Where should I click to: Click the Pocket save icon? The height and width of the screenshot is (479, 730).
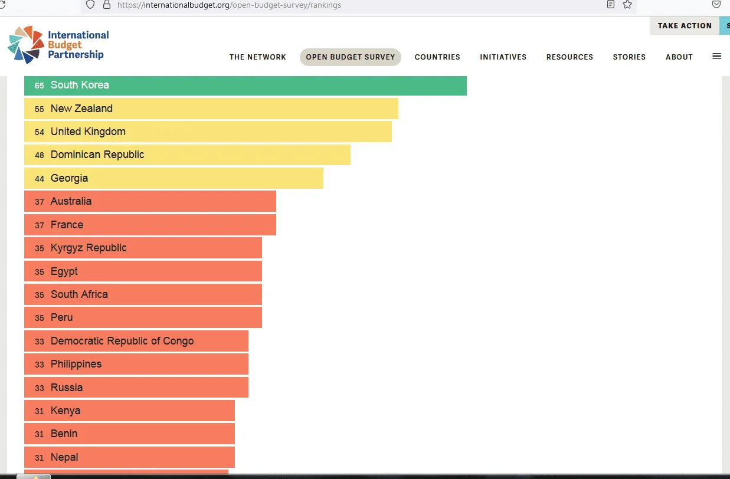[x=716, y=4]
